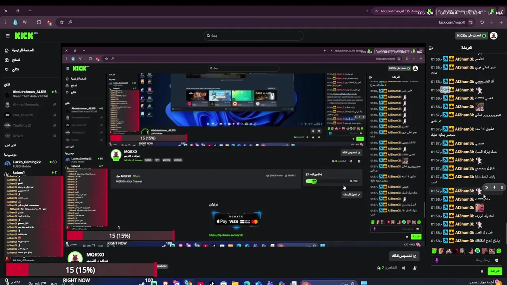Send message with the green الدردشة button

click(495, 271)
